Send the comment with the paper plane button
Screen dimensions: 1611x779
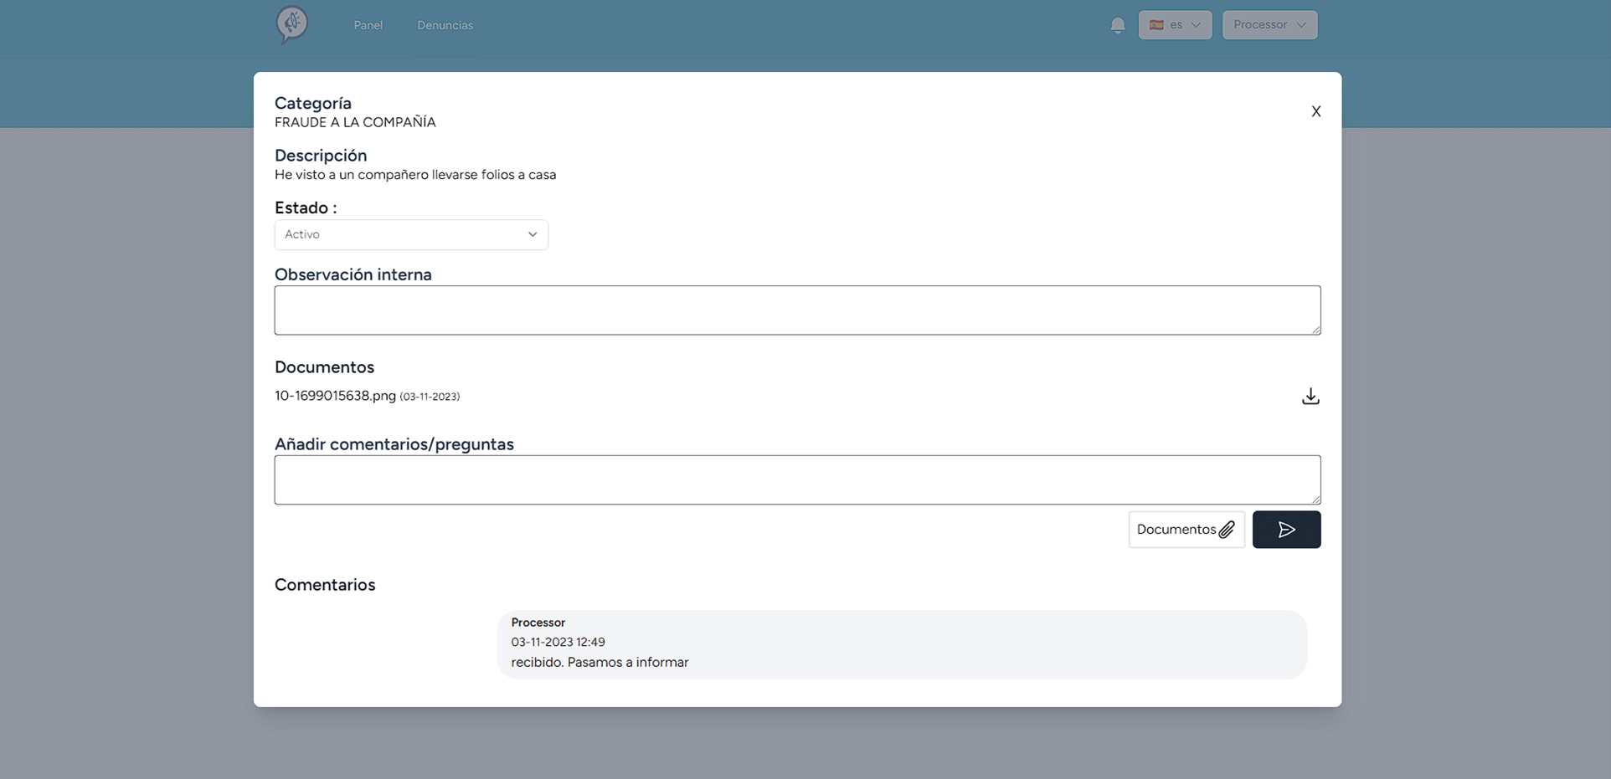pos(1286,530)
